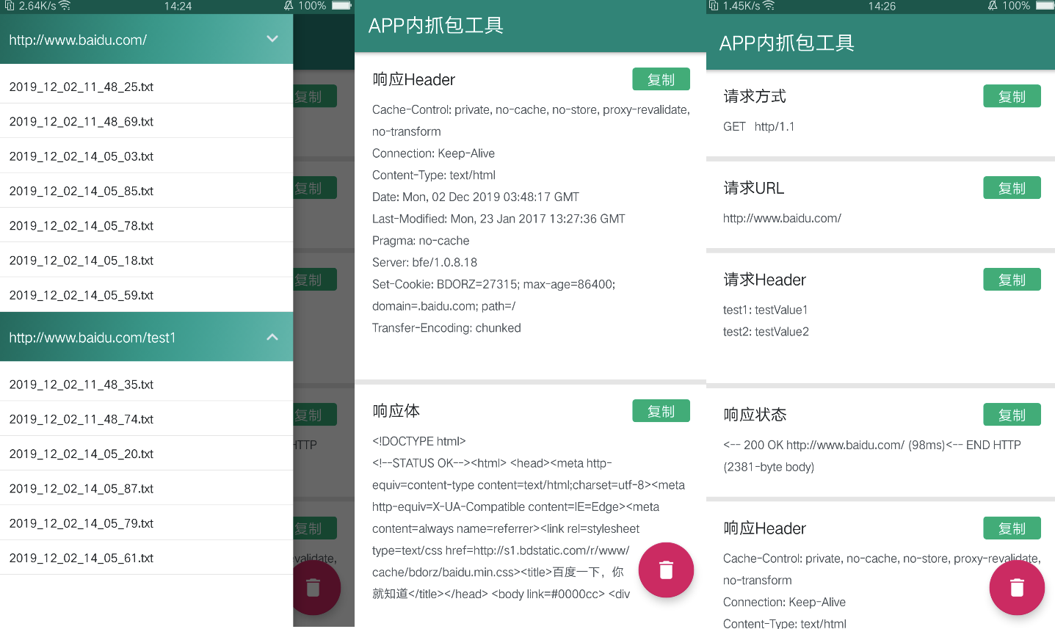This screenshot has height=629, width=1055.
Task: Copy the 响应体 response body content
Action: [x=661, y=410]
